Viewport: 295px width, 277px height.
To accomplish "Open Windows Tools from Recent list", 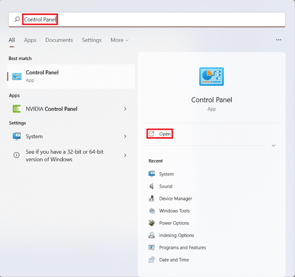I will point(174,211).
